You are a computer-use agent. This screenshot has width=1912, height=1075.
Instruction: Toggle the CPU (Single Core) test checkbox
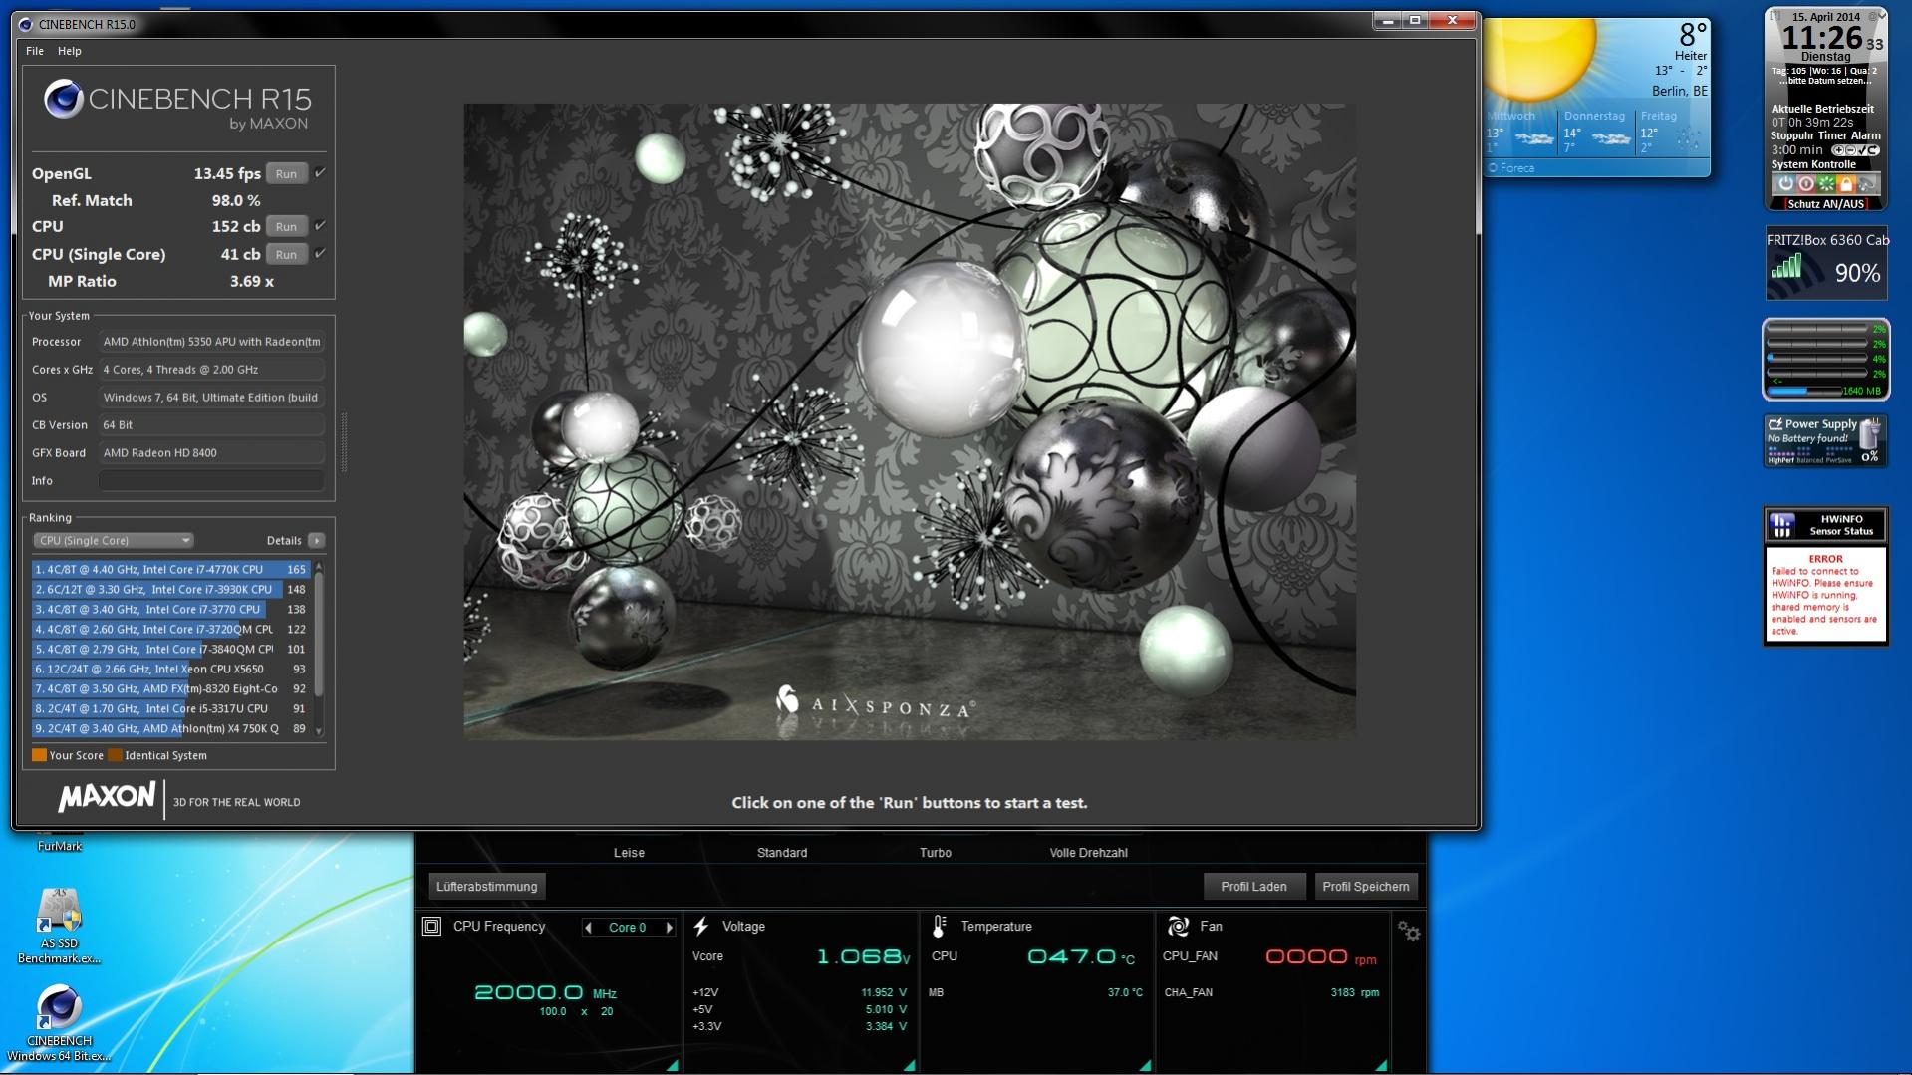pyautogui.click(x=320, y=254)
